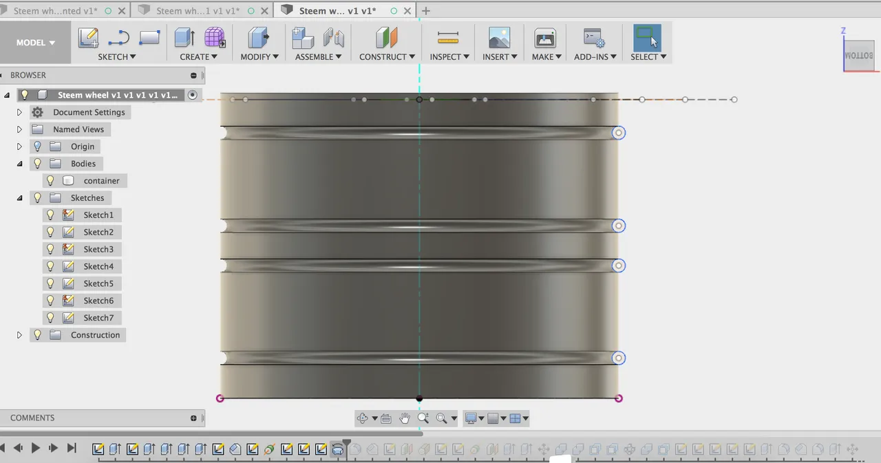Image resolution: width=881 pixels, height=463 pixels.
Task: Click the Grid and Snaps icon
Action: pyautogui.click(x=493, y=418)
